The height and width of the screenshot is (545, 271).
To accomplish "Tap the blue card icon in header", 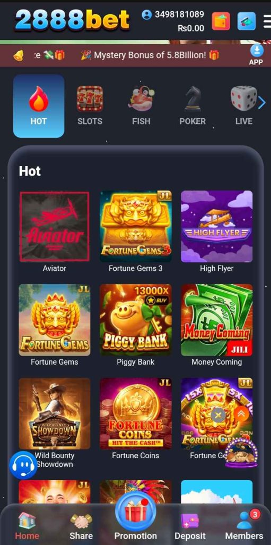I will (247, 21).
